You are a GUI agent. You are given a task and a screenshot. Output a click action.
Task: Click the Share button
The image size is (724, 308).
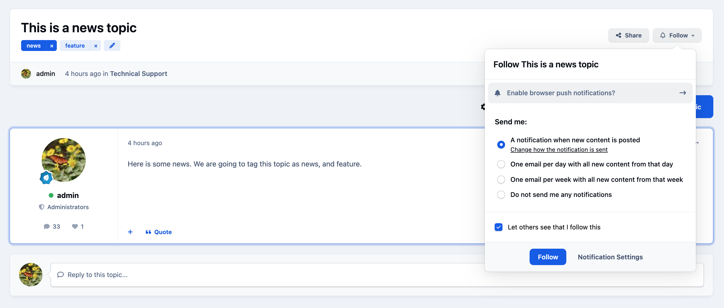point(628,35)
